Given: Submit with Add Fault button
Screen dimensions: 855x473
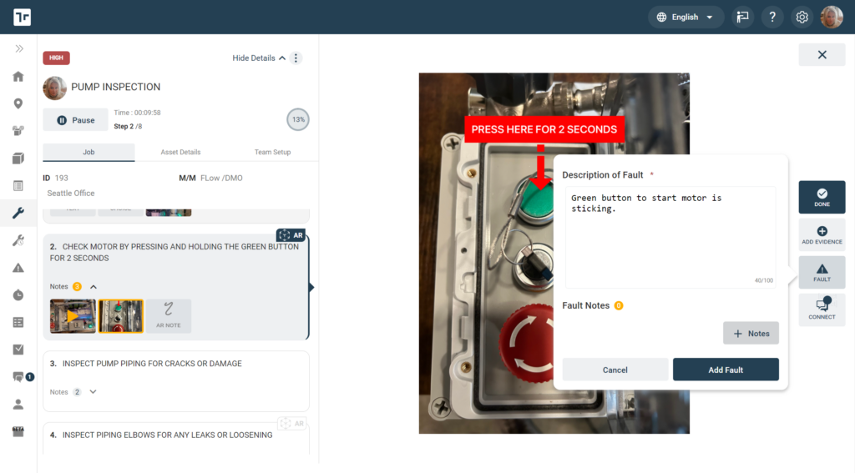Looking at the screenshot, I should point(726,370).
